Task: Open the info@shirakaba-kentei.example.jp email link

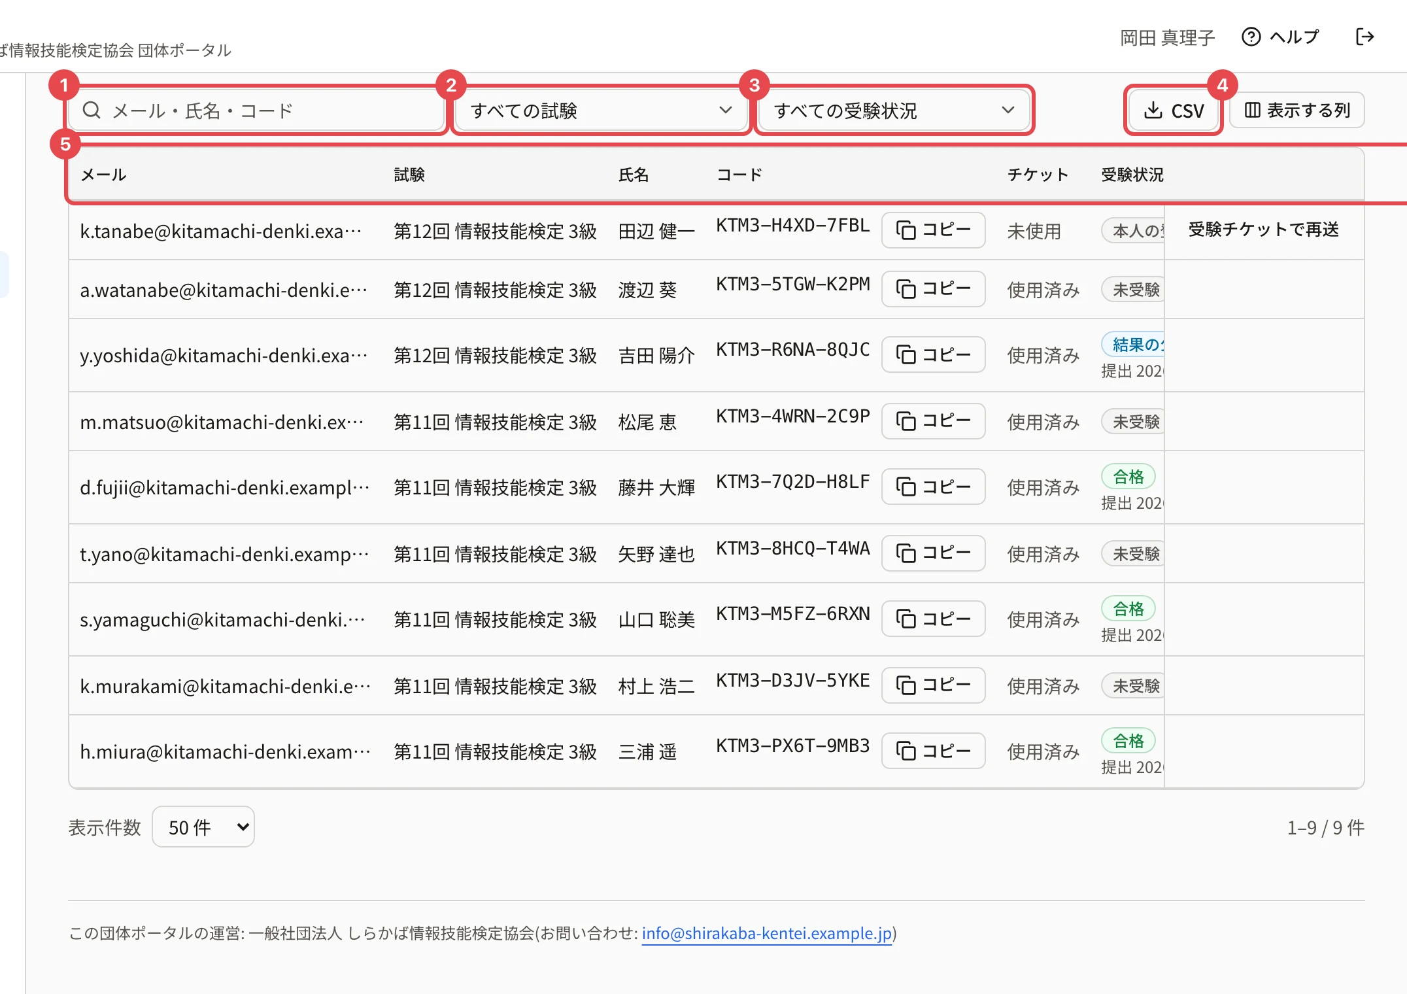Action: point(767,933)
